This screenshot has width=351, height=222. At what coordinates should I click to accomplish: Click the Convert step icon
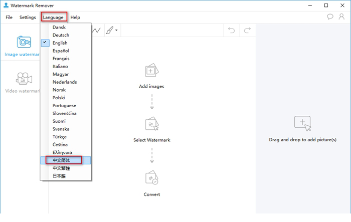(x=151, y=178)
